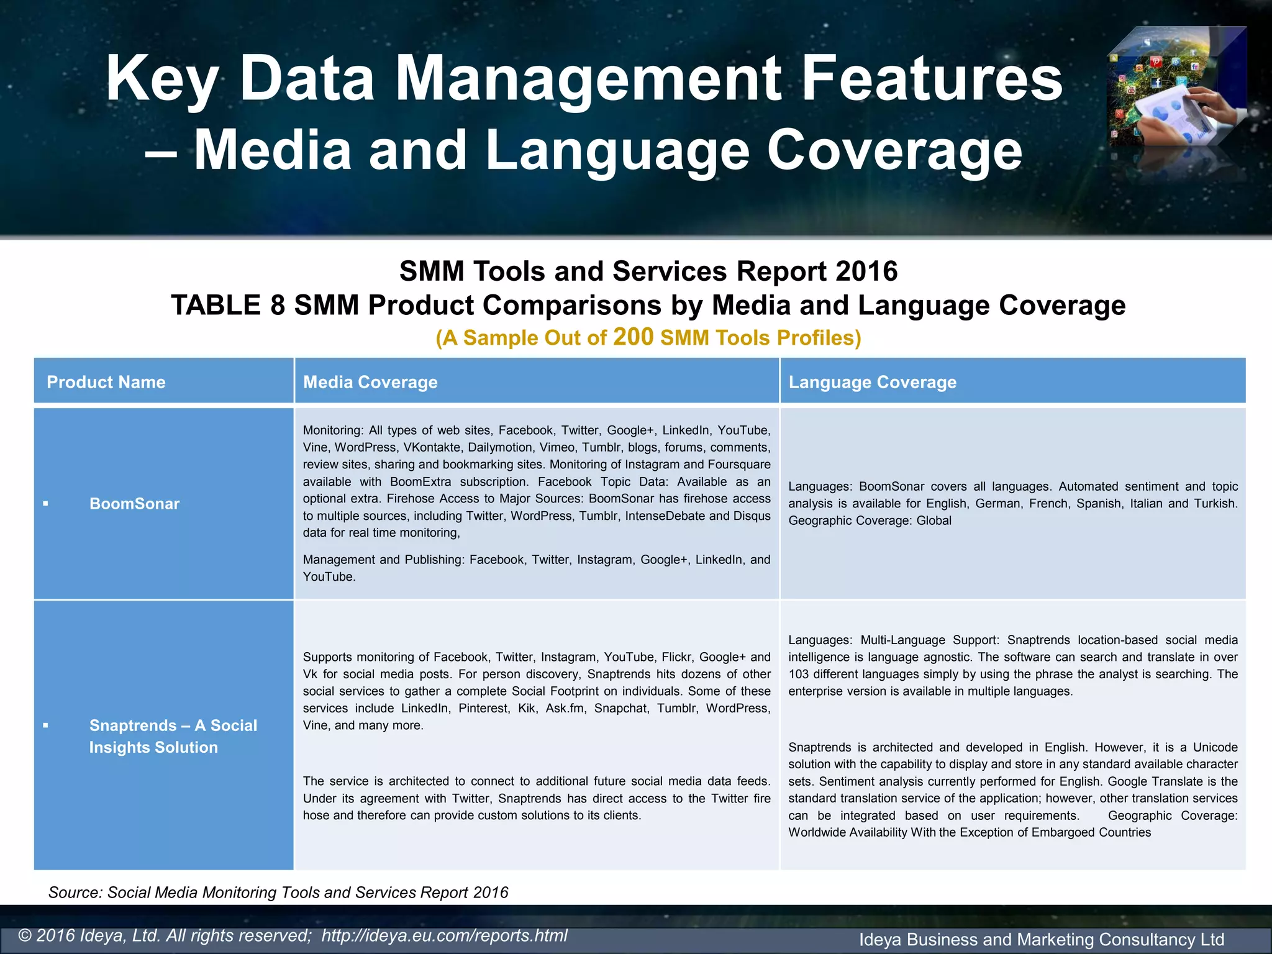1272x954 pixels.
Task: Select the 'Product Name' column header
Action: (164, 381)
